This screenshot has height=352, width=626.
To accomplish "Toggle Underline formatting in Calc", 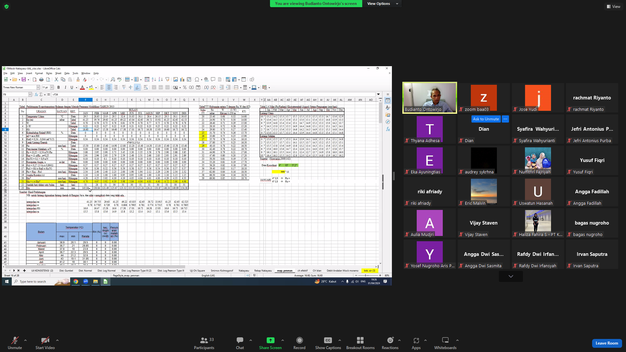I will (x=72, y=87).
